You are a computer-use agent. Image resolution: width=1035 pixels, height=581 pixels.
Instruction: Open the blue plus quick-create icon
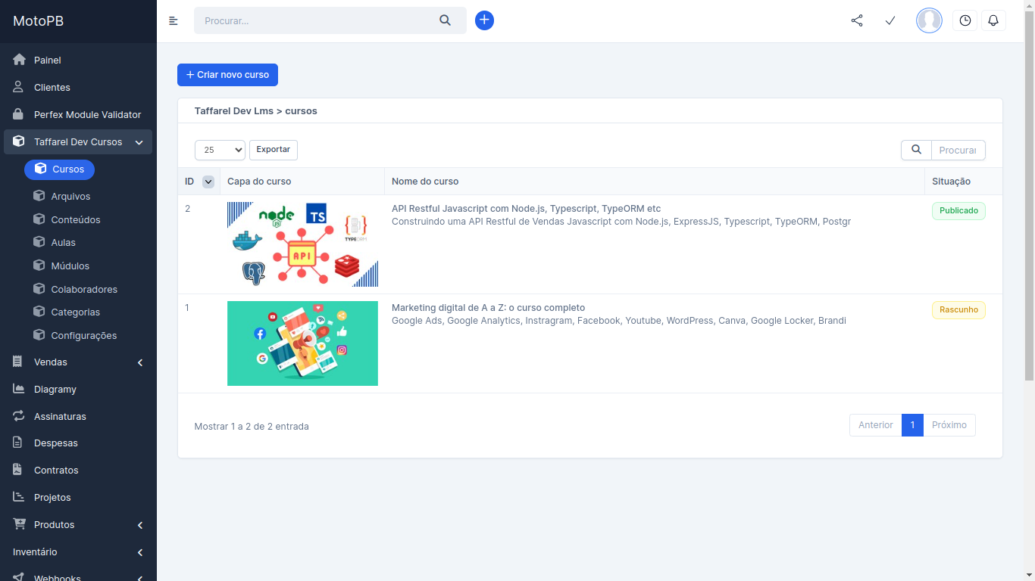(x=484, y=20)
